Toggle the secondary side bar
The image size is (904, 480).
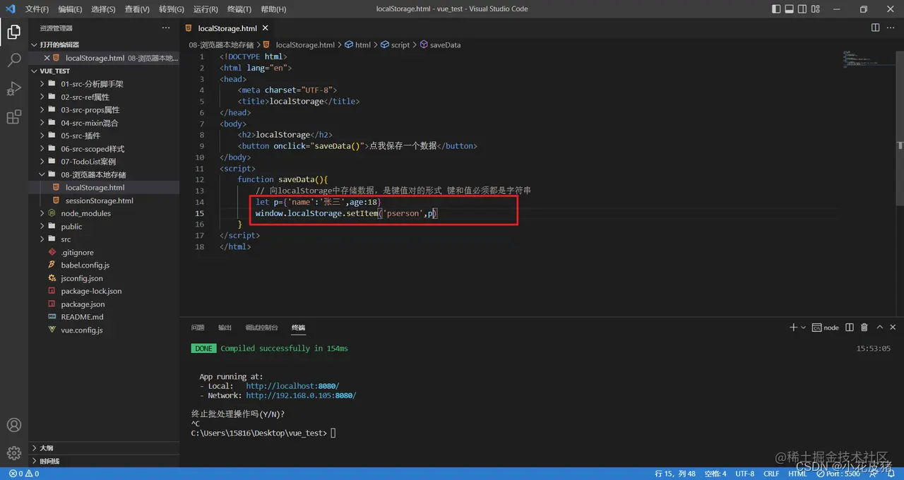click(x=802, y=9)
